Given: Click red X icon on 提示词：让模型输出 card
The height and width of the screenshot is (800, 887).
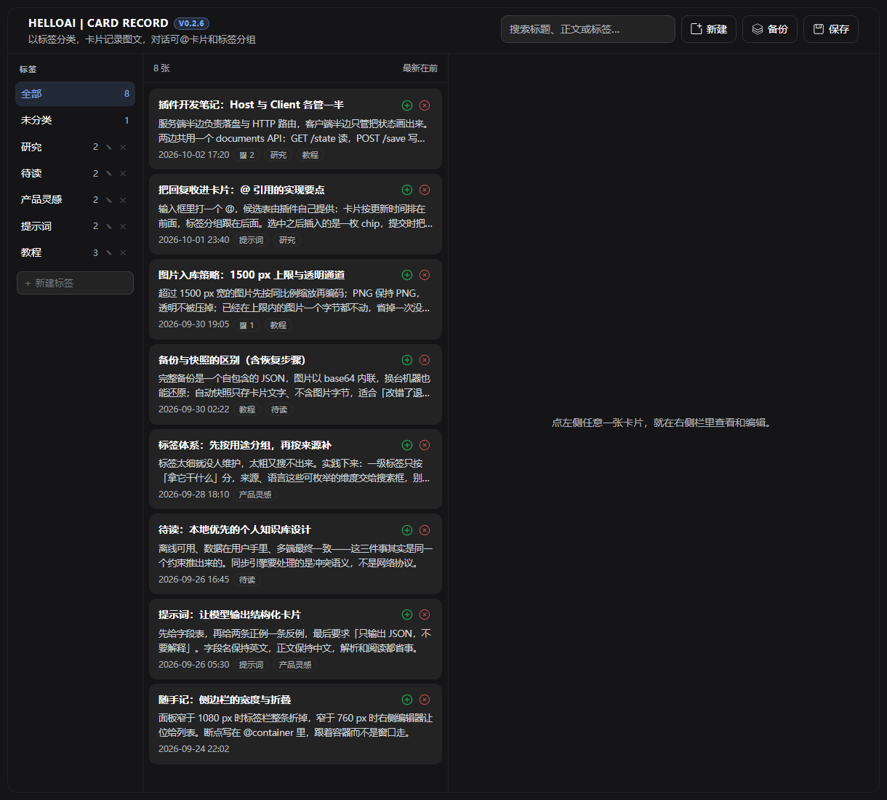Looking at the screenshot, I should [425, 615].
